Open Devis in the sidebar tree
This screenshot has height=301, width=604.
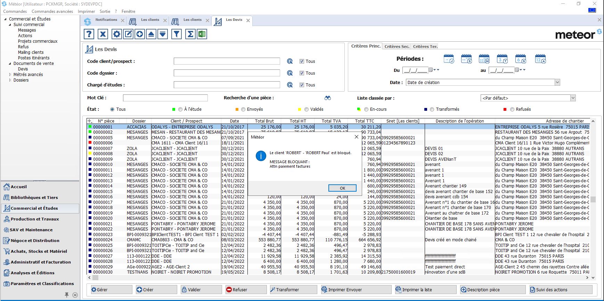[x=23, y=69]
